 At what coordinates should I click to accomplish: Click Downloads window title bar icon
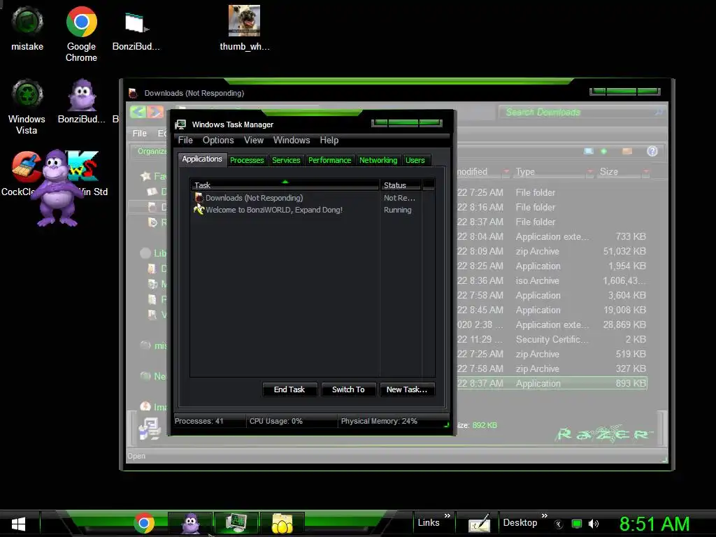[133, 93]
